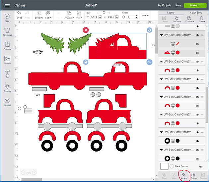Hide second LW-Box-Card-Christm group
Screen dimensions: 209x182
point(197,62)
